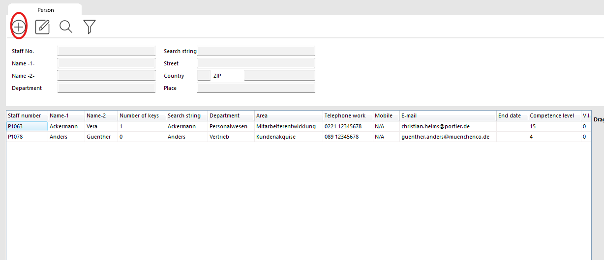This screenshot has height=260, width=604.
Task: Sort by Number of keys column header
Action: (x=142, y=116)
